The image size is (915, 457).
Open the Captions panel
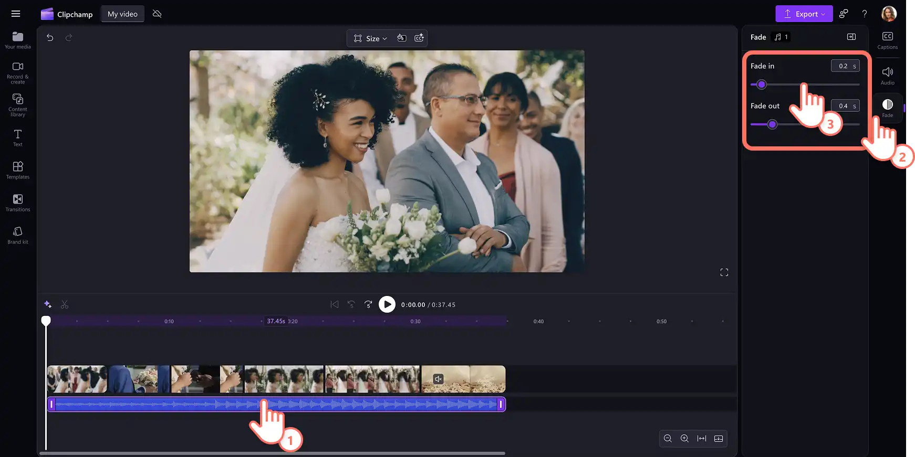coord(888,40)
